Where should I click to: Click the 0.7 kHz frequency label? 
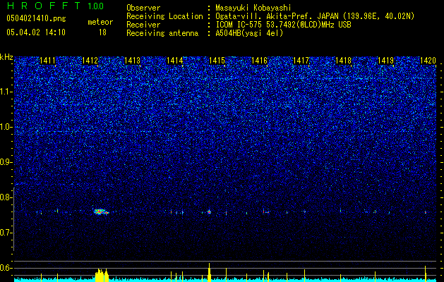pos(6,233)
